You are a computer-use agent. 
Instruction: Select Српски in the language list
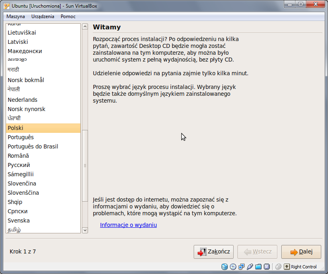click(43, 211)
